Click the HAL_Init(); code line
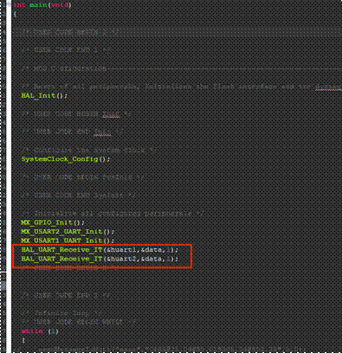Viewport: 342px width, 353px height. (44, 96)
